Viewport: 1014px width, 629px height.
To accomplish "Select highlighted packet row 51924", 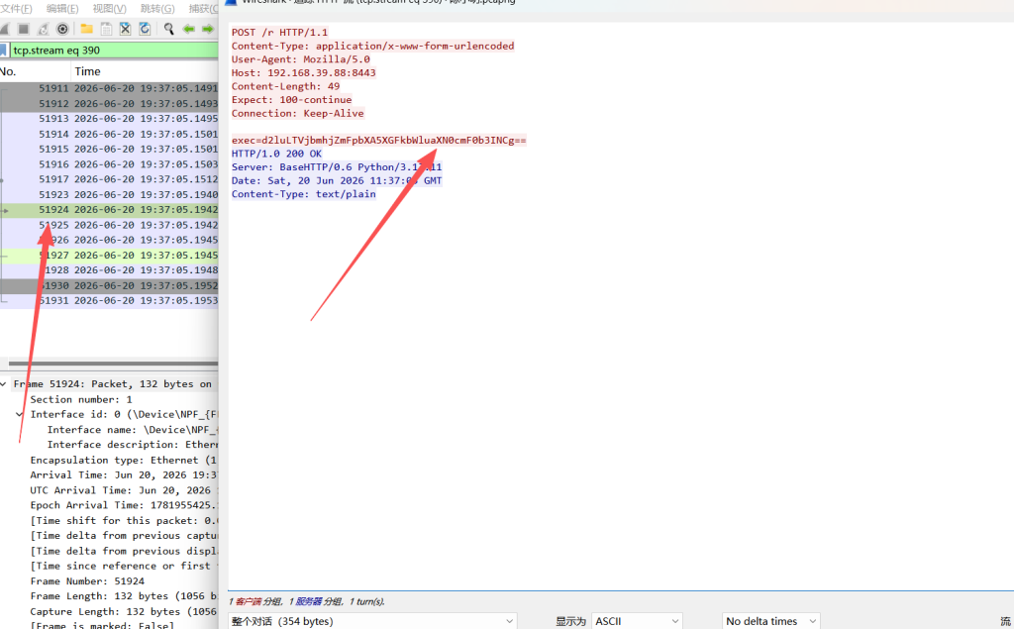I will pyautogui.click(x=109, y=210).
